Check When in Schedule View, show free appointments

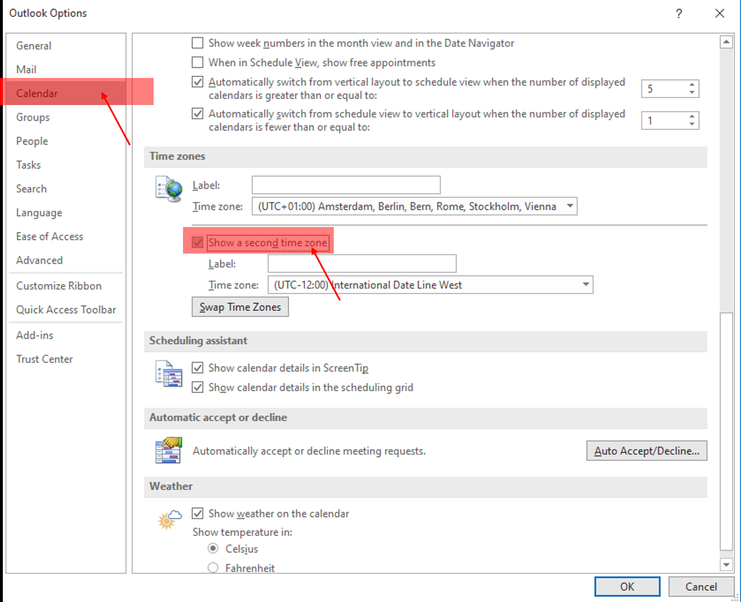pos(198,62)
